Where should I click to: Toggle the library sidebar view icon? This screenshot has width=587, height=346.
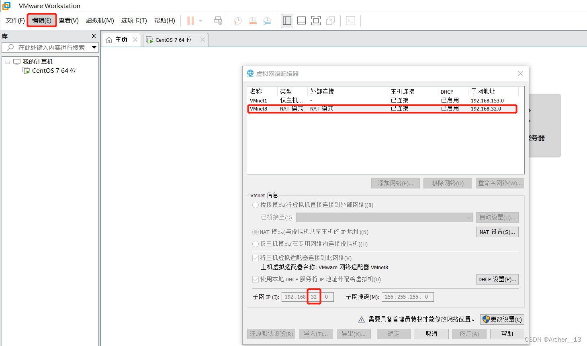pos(287,20)
